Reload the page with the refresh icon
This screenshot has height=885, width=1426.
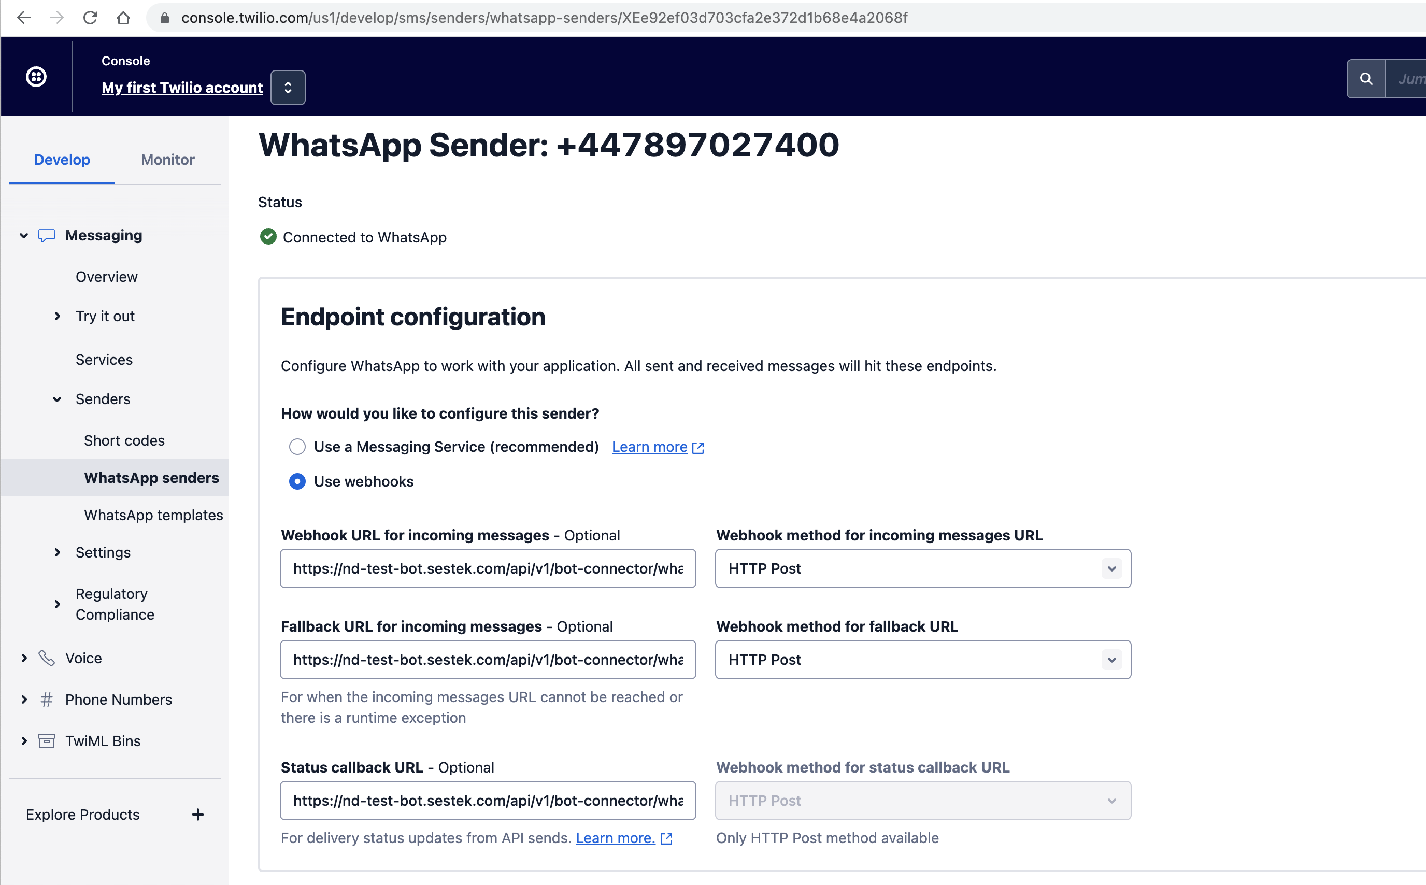90,18
